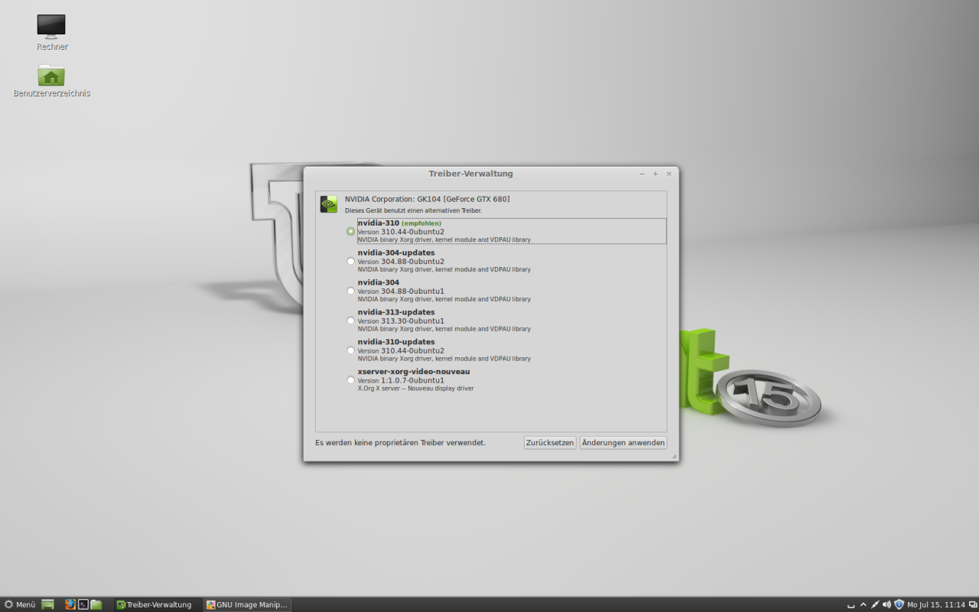Viewport: 979px width, 612px height.
Task: Click the text 'Version 304.88-0ubuntu2'
Action: coord(401,262)
